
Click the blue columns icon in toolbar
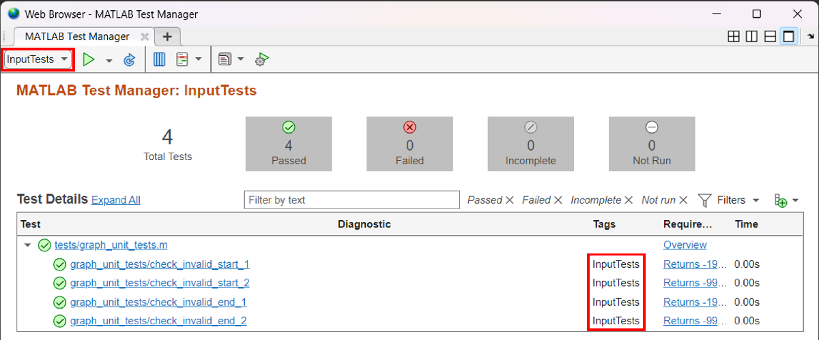(160, 60)
